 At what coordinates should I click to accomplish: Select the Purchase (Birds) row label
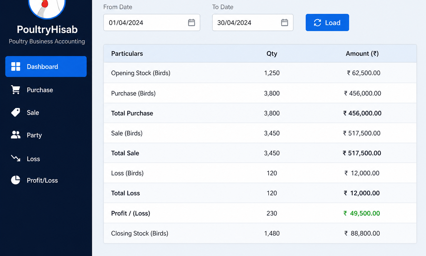point(133,93)
